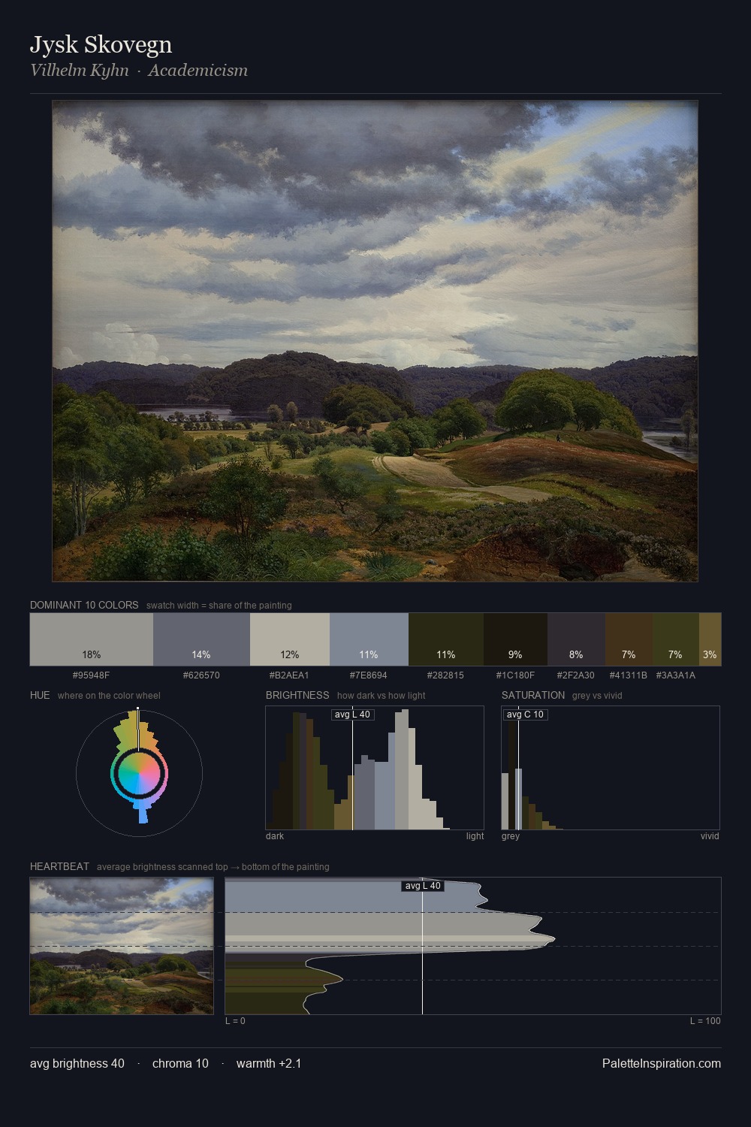Click the warmth +2.1 footer stat
Viewport: 751px width, 1127px height.
click(x=269, y=1063)
